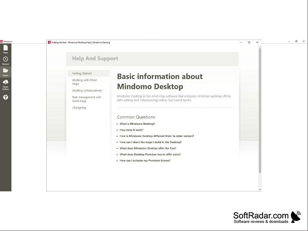Click the Open folder icon in sidebar
308x231 pixels.
5,72
